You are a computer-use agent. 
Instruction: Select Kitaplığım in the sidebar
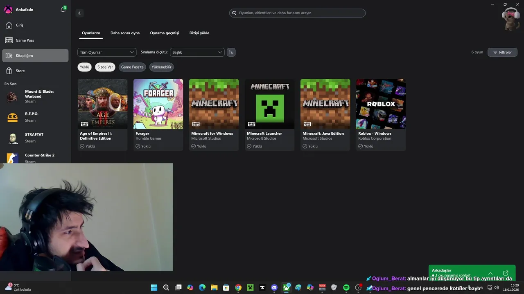[x=35, y=56]
